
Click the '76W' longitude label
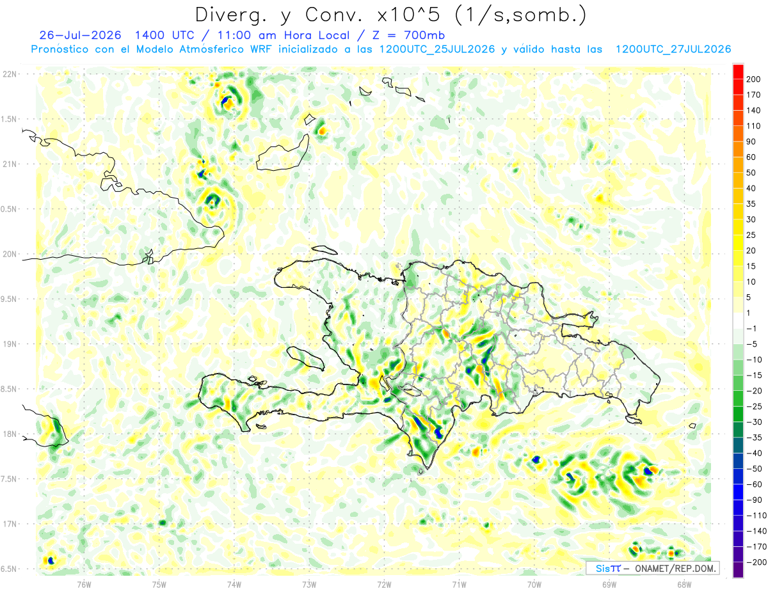[84, 583]
